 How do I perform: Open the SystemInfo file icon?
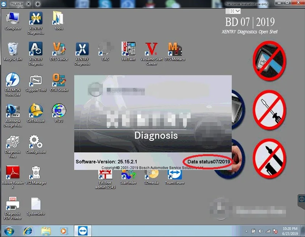[36, 206]
